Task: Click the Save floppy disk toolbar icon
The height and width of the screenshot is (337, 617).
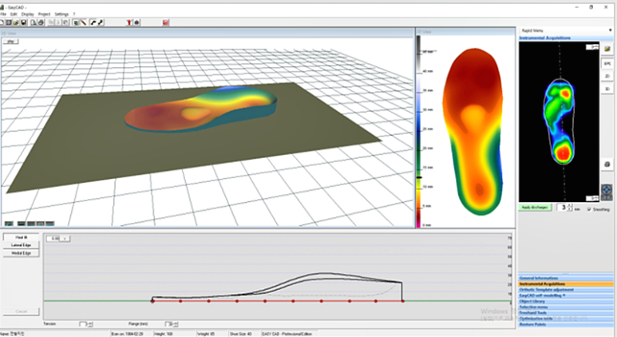Action: pyautogui.click(x=23, y=22)
